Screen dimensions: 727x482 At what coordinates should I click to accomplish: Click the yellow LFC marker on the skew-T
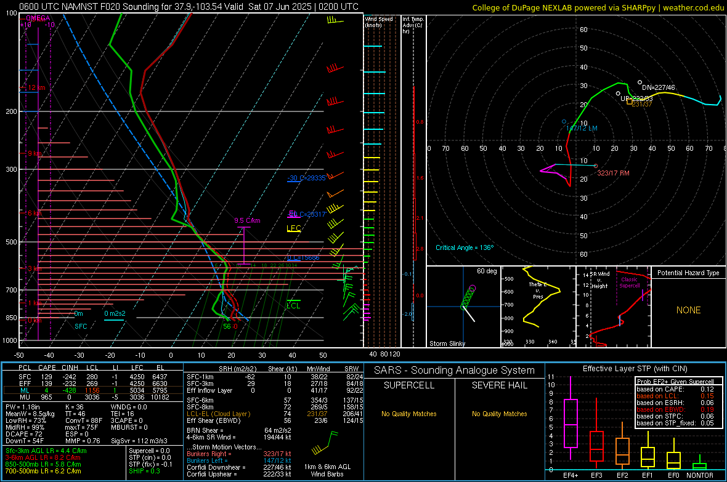coord(293,228)
